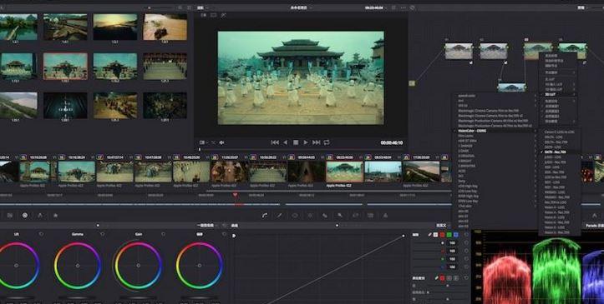Screen dimensions: 604x304
Task: Open the Color Wheels palette icon
Action: [25, 216]
